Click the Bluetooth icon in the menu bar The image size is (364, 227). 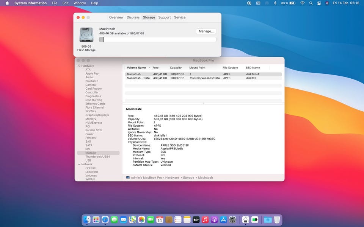pos(275,3)
